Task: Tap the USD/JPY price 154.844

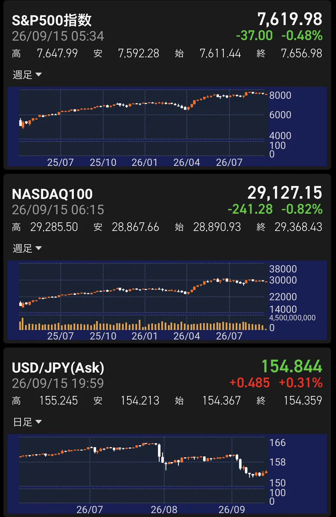Action: pos(292,366)
